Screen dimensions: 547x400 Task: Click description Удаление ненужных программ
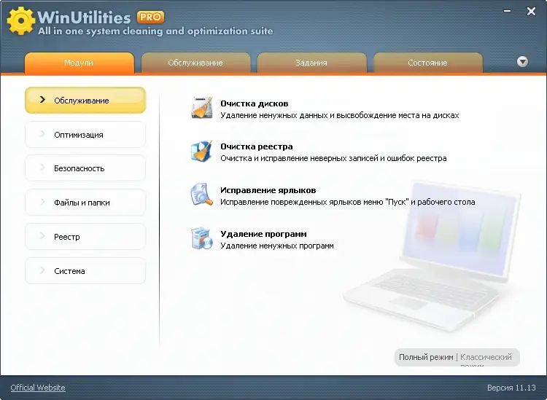(x=277, y=246)
